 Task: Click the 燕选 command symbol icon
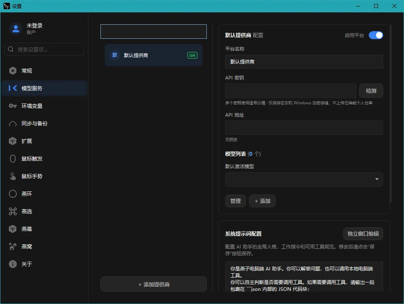(13, 211)
